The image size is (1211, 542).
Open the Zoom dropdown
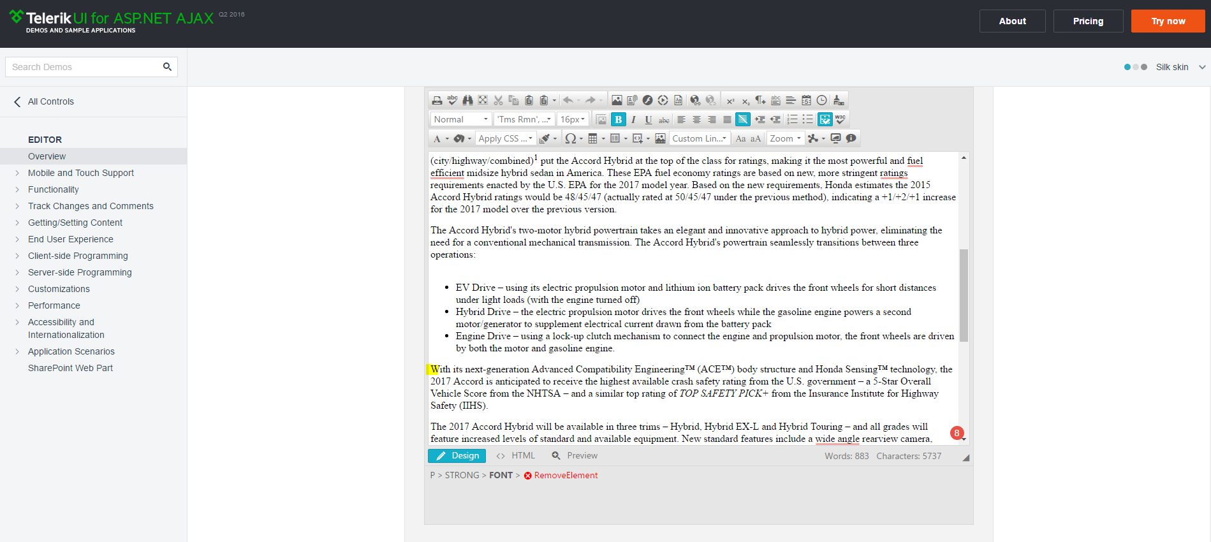785,138
